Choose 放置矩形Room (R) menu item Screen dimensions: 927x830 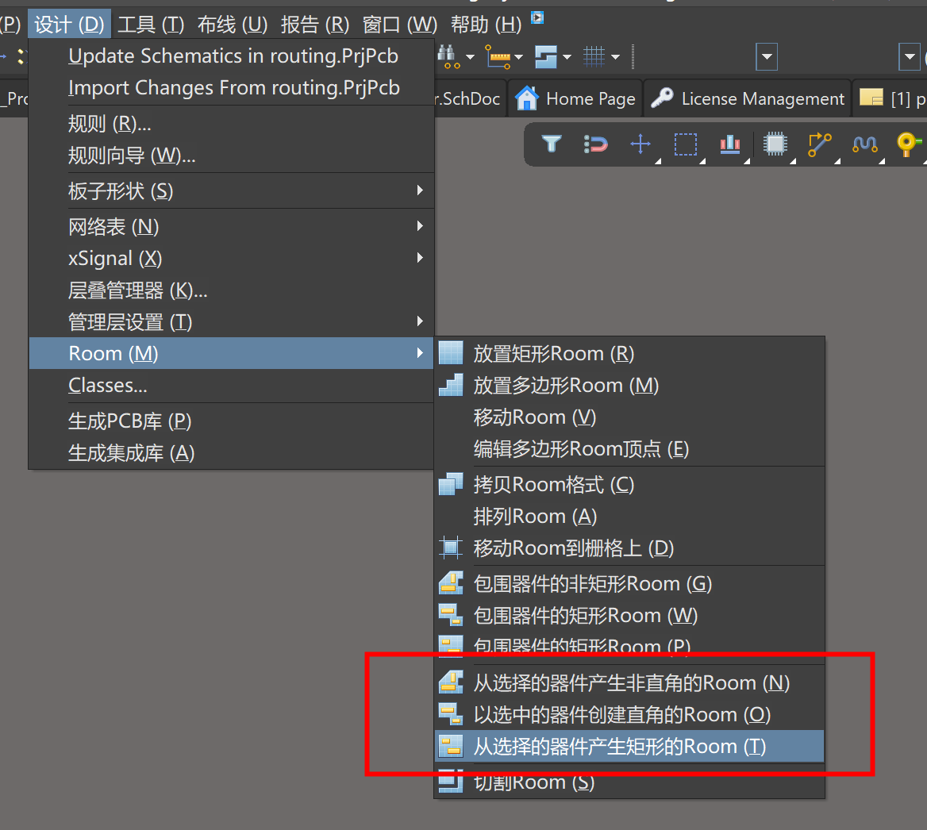pos(553,354)
